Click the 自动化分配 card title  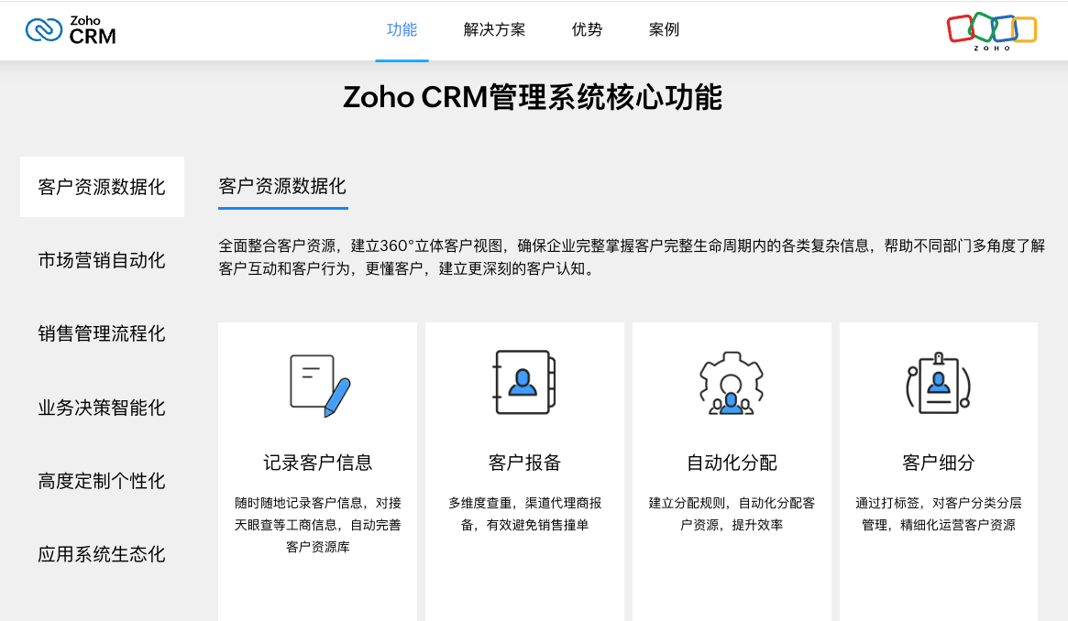click(732, 463)
